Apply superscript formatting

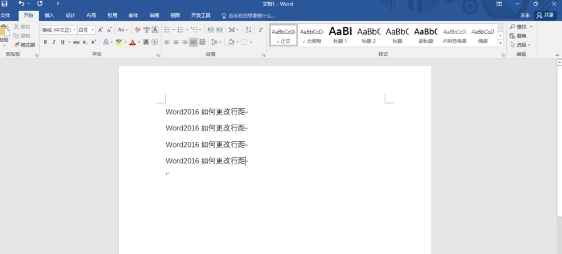93,42
